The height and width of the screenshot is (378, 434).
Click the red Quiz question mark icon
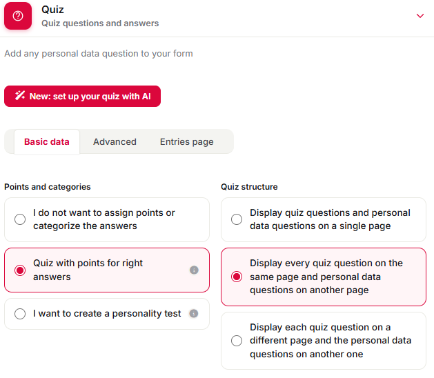18,16
